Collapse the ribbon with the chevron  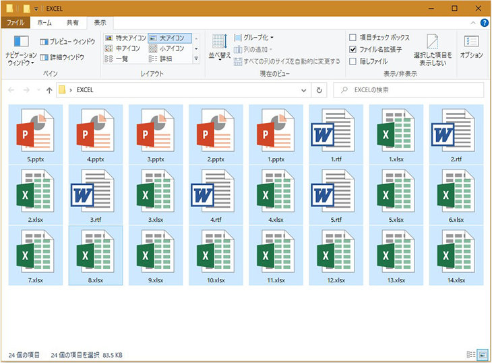(x=473, y=23)
